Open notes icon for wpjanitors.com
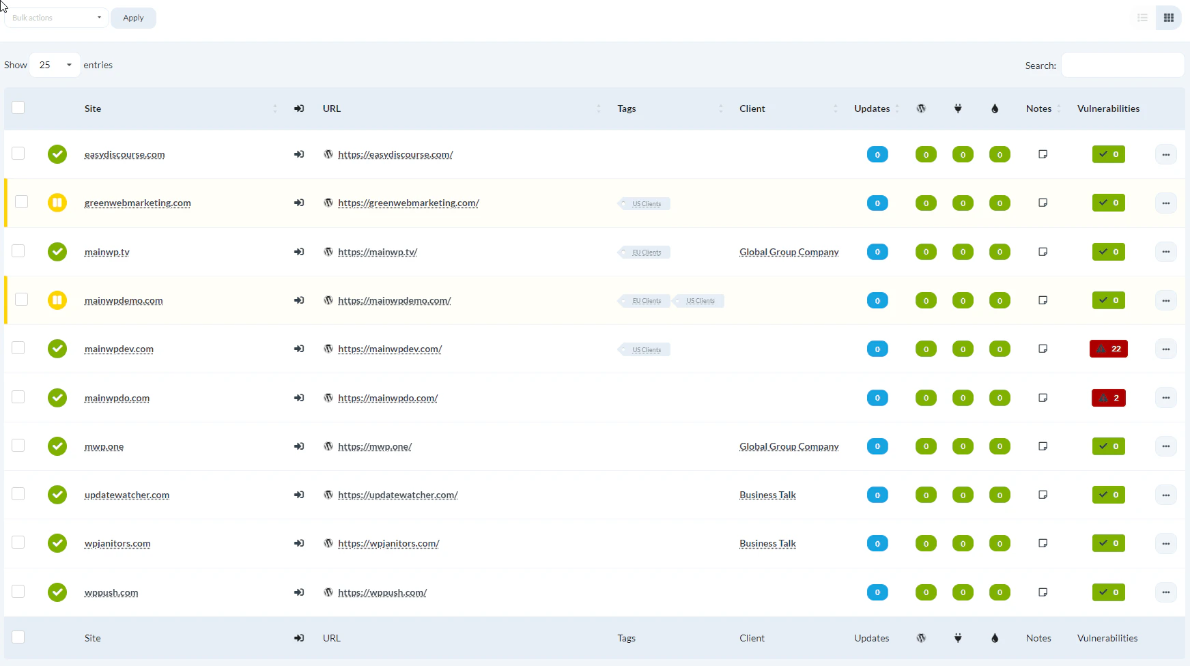1190x666 pixels. pyautogui.click(x=1043, y=543)
